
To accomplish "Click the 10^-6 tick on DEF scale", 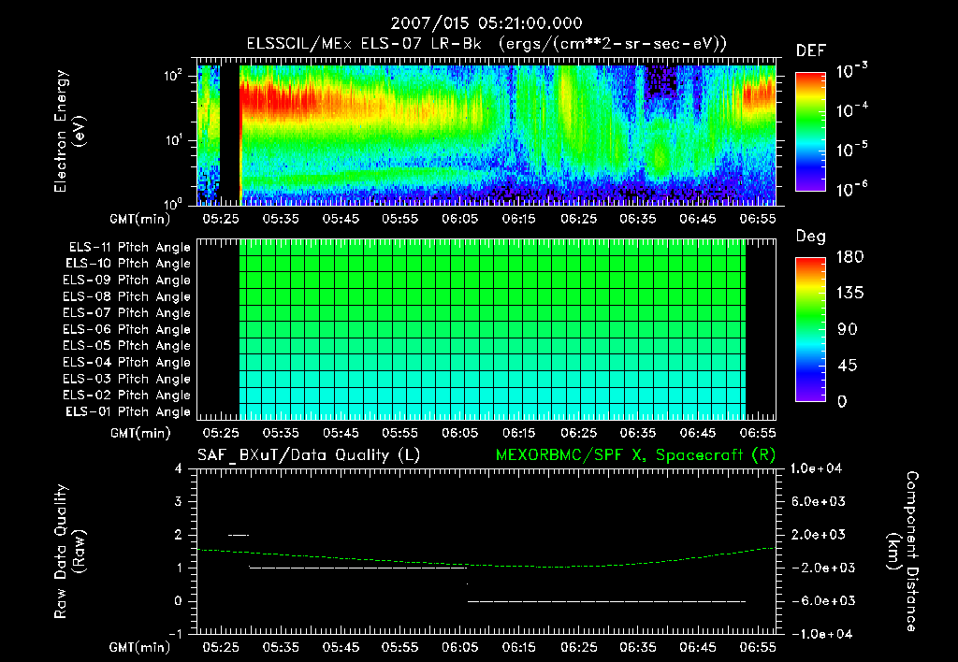I will point(852,189).
